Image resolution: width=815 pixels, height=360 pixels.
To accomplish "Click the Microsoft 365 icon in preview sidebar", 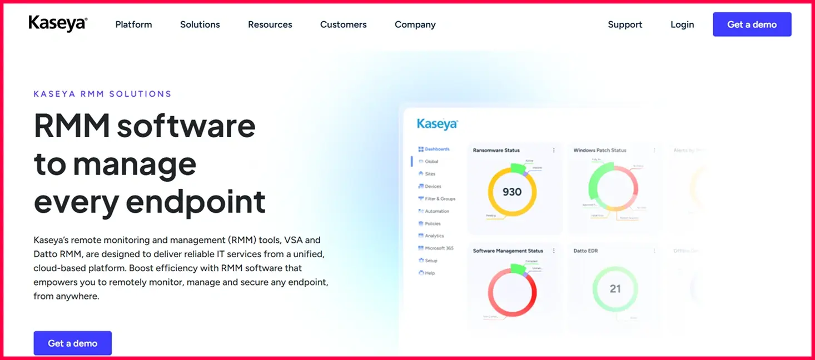I will (x=421, y=248).
